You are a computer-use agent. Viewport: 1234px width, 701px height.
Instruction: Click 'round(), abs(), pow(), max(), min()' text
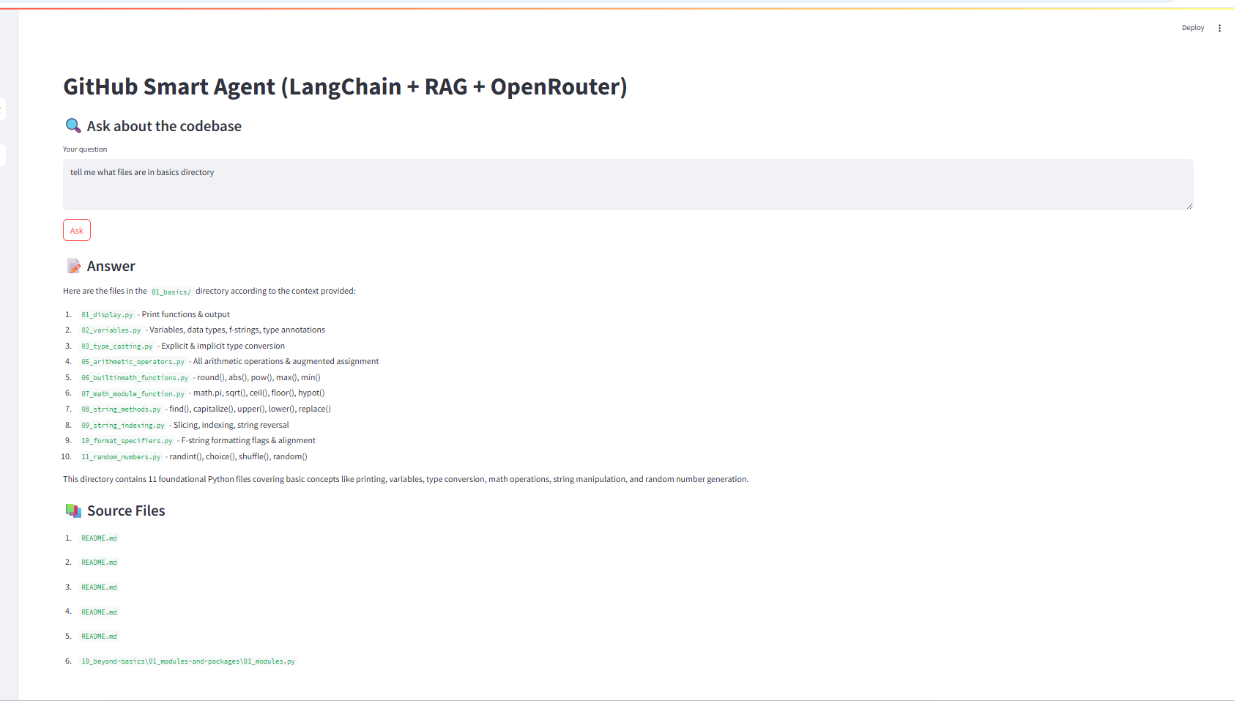click(259, 377)
